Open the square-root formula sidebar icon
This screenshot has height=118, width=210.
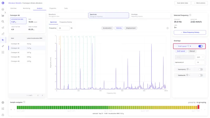pyautogui.click(x=3, y=28)
